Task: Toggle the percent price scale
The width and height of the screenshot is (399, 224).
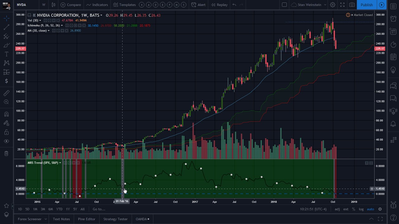Action: (353, 209)
